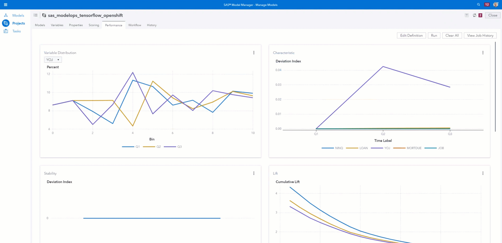The width and height of the screenshot is (502, 243).
Task: Switch to the Properties tab
Action: pos(76,25)
